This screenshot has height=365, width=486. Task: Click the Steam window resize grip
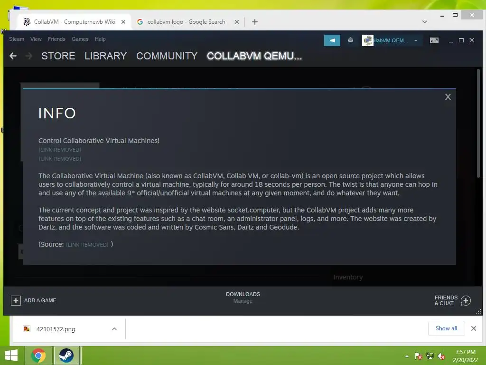pyautogui.click(x=478, y=312)
